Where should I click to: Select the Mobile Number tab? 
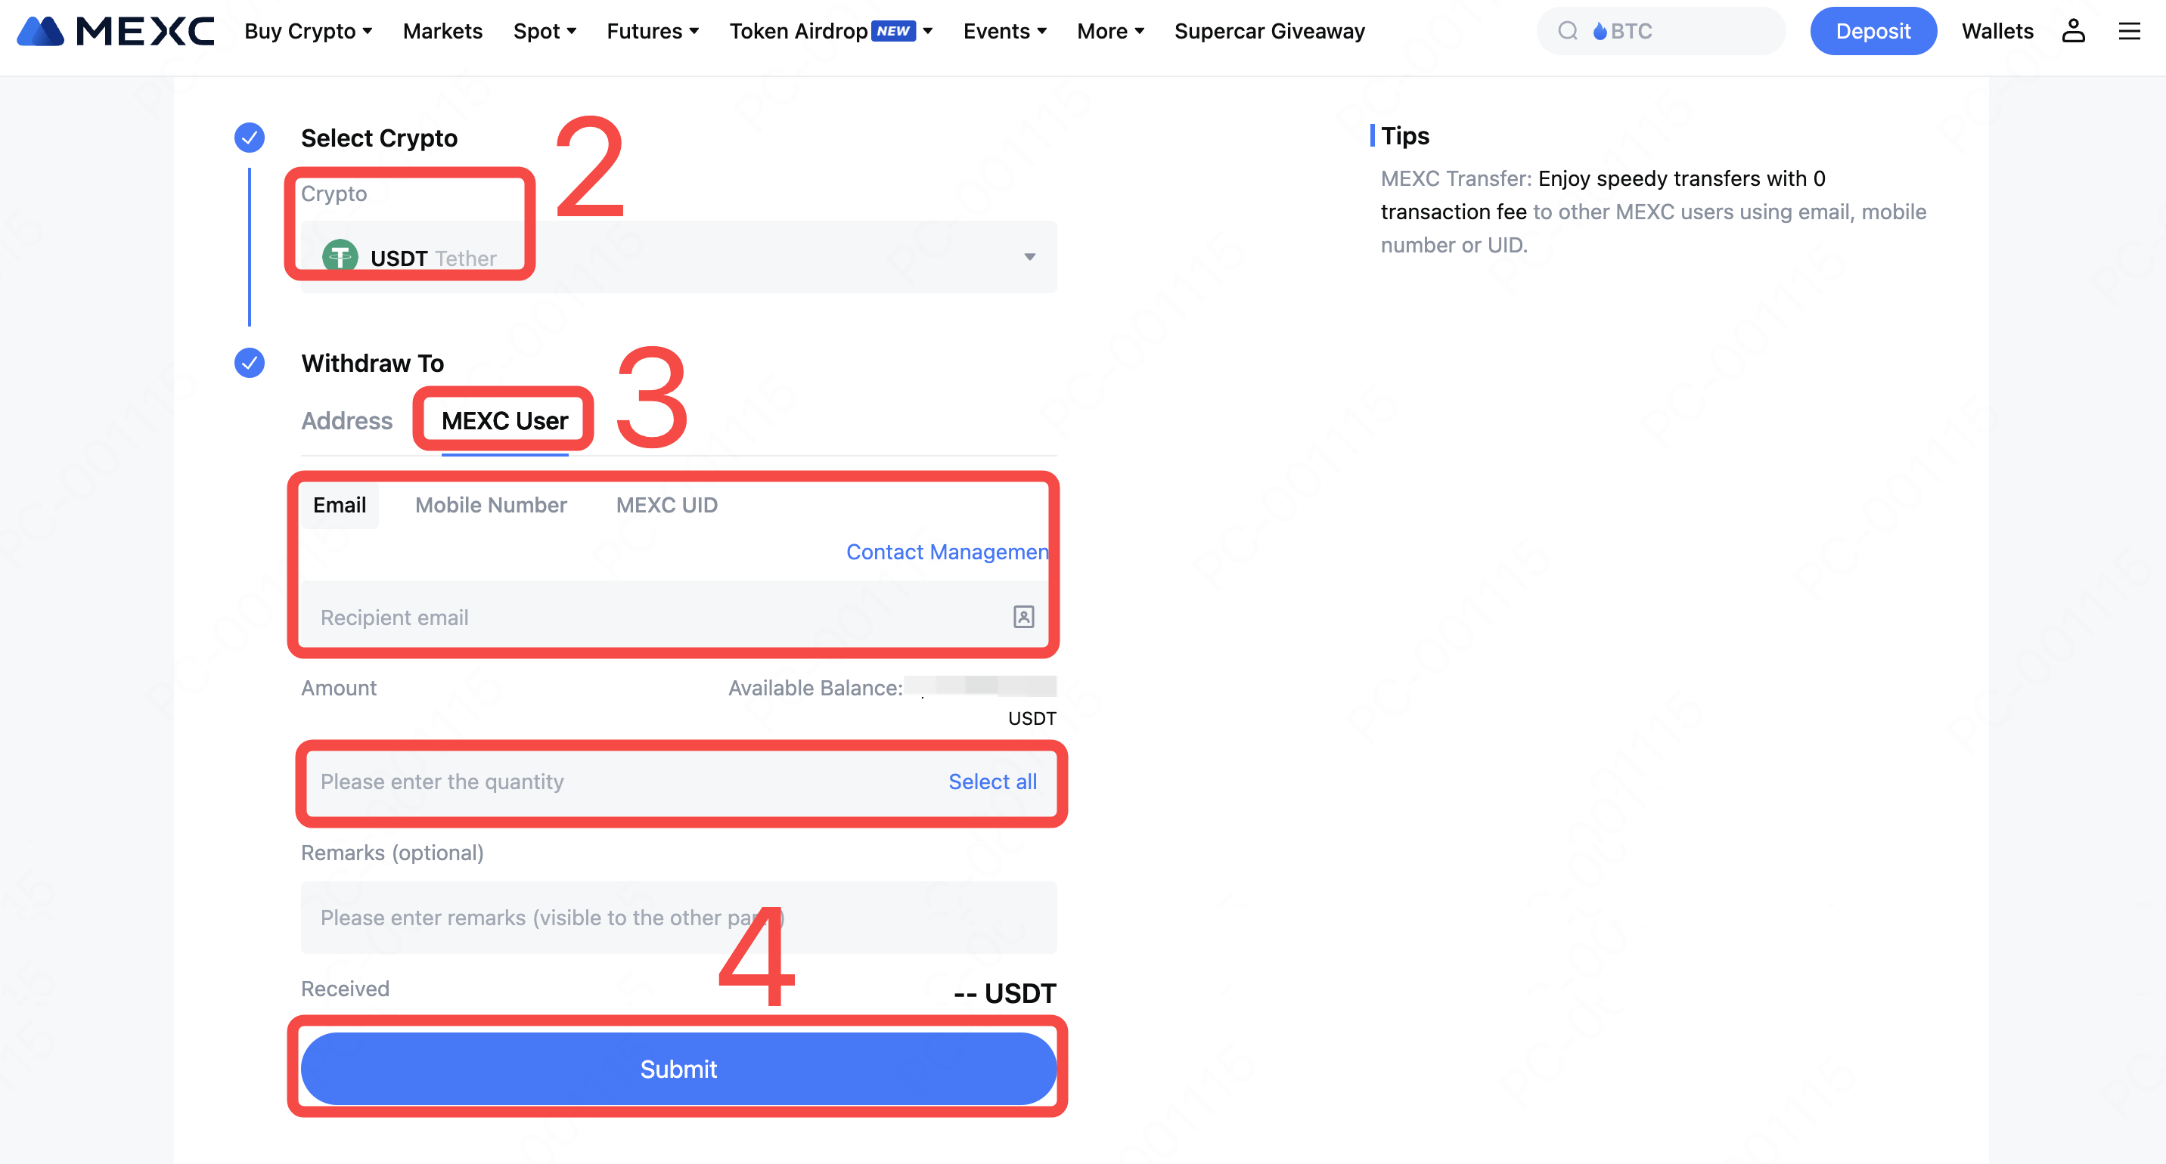[x=491, y=505]
